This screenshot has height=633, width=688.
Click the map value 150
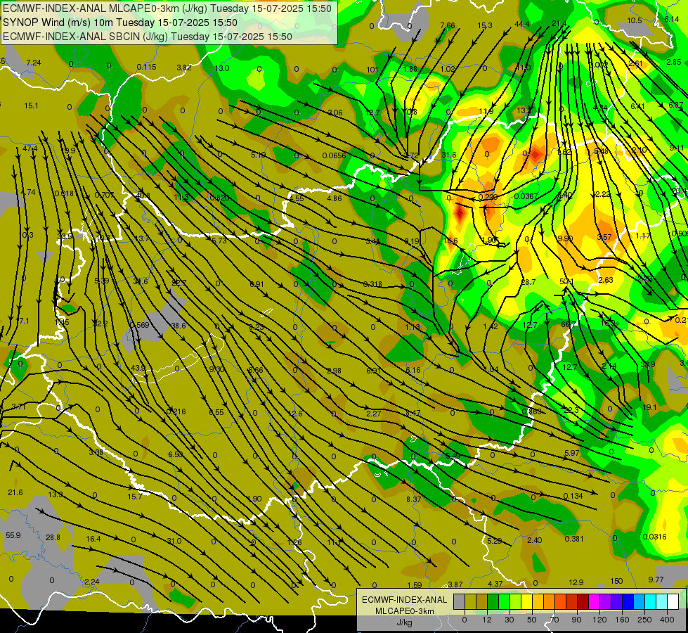pos(616,581)
